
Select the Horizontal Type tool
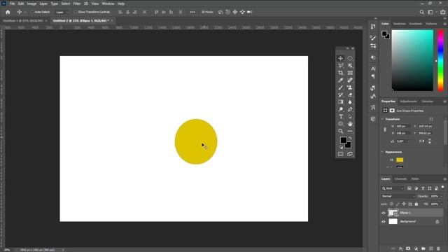341,117
